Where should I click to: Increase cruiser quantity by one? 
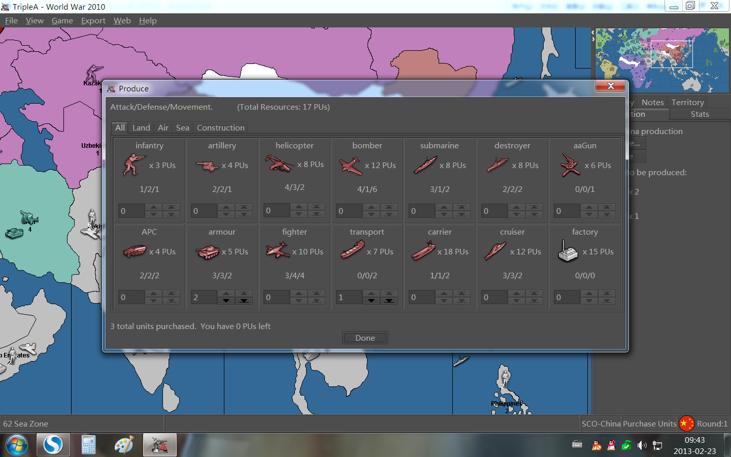[516, 293]
